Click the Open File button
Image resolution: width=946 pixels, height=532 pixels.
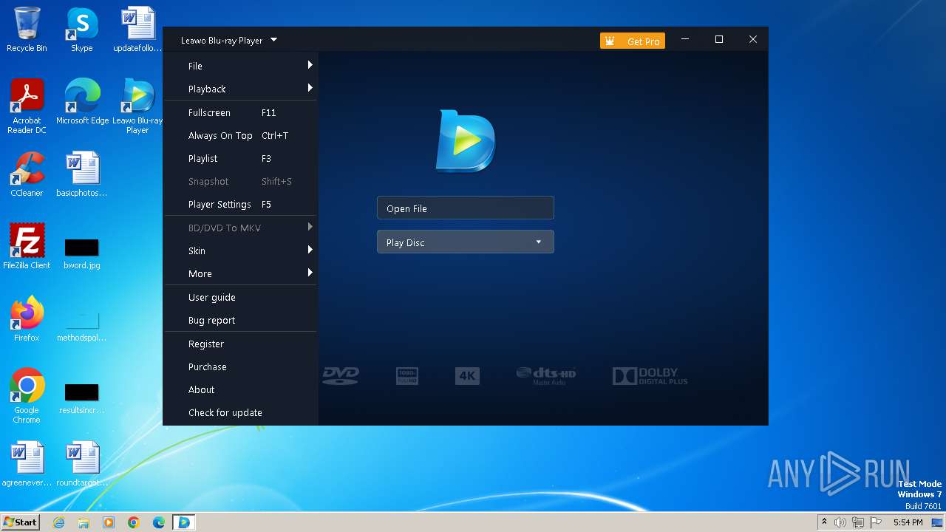466,208
